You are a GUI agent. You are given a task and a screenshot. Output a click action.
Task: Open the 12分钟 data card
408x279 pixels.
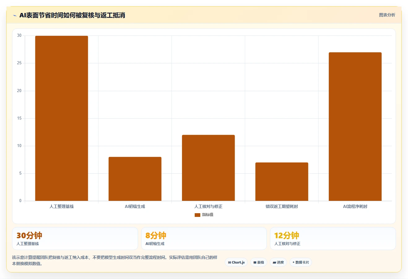pyautogui.click(x=333, y=239)
